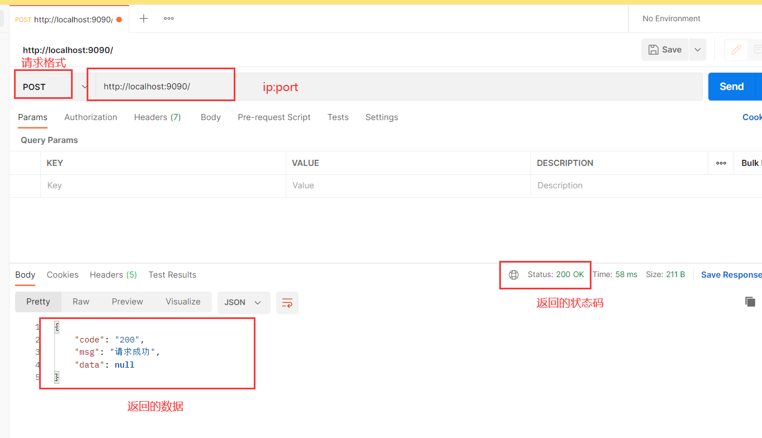The width and height of the screenshot is (762, 438).
Task: Click the VALUE column header
Action: (305, 163)
